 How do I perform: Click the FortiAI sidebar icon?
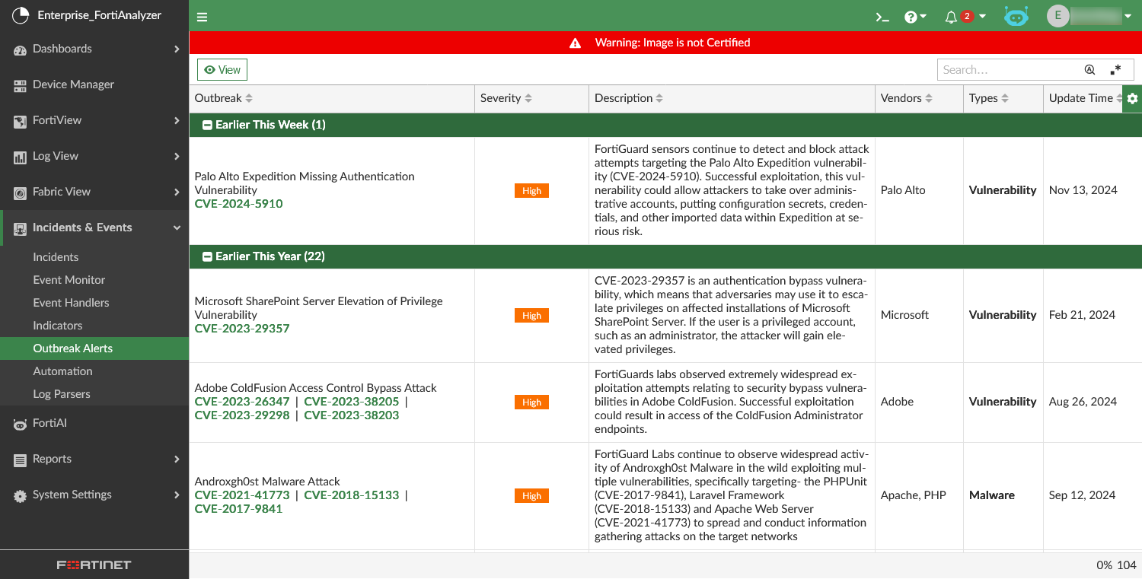(x=20, y=424)
